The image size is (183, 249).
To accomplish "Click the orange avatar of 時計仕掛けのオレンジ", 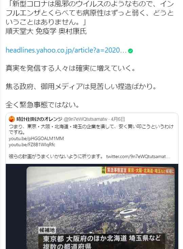I will (12, 119).
